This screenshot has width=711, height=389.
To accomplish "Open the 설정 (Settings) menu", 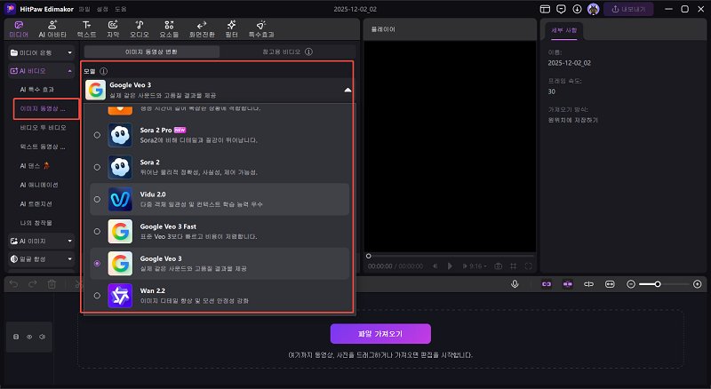I will pyautogui.click(x=102, y=9).
